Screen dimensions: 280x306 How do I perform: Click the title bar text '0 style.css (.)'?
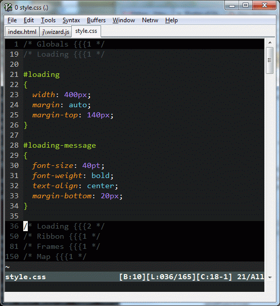31,8
